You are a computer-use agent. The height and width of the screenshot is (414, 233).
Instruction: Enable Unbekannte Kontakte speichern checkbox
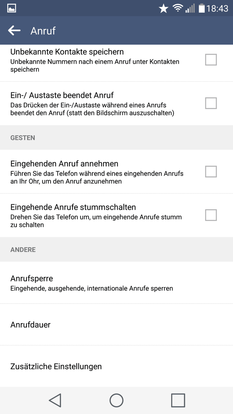[211, 60]
